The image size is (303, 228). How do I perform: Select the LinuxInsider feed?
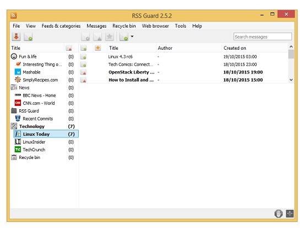[34, 142]
